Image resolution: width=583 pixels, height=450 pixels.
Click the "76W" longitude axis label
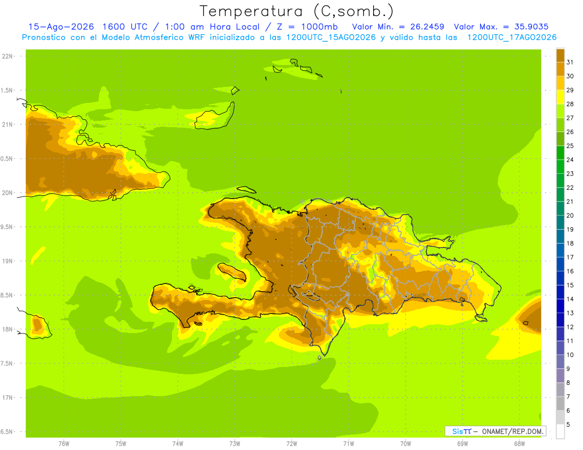64,444
